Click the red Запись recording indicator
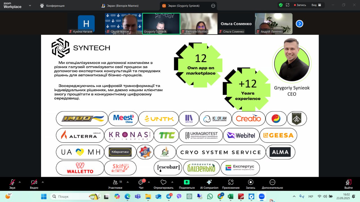This screenshot has height=202, width=360. pos(300,5)
